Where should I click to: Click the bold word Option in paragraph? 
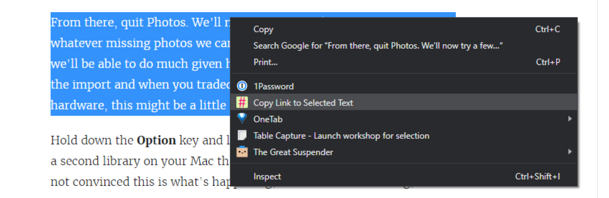(x=156, y=140)
